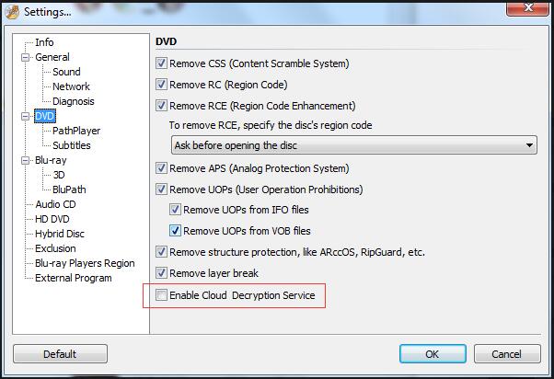Viewport: 554px width, 379px height.
Task: Go to Blu-ray Players Region settings
Action: point(85,263)
